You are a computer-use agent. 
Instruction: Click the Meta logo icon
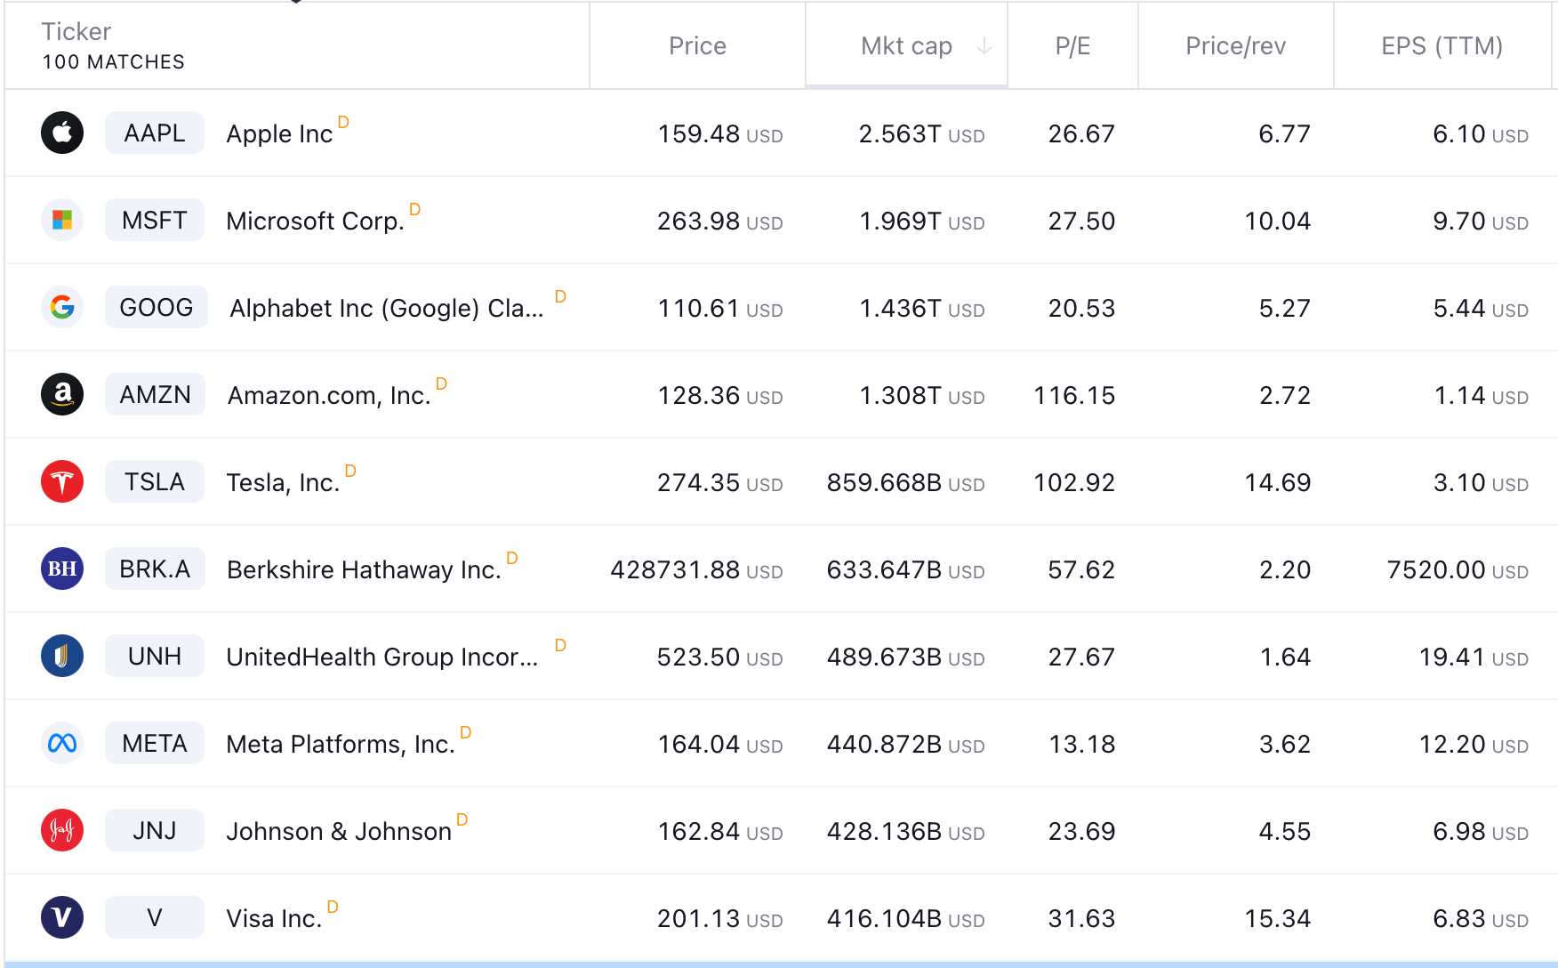(62, 743)
